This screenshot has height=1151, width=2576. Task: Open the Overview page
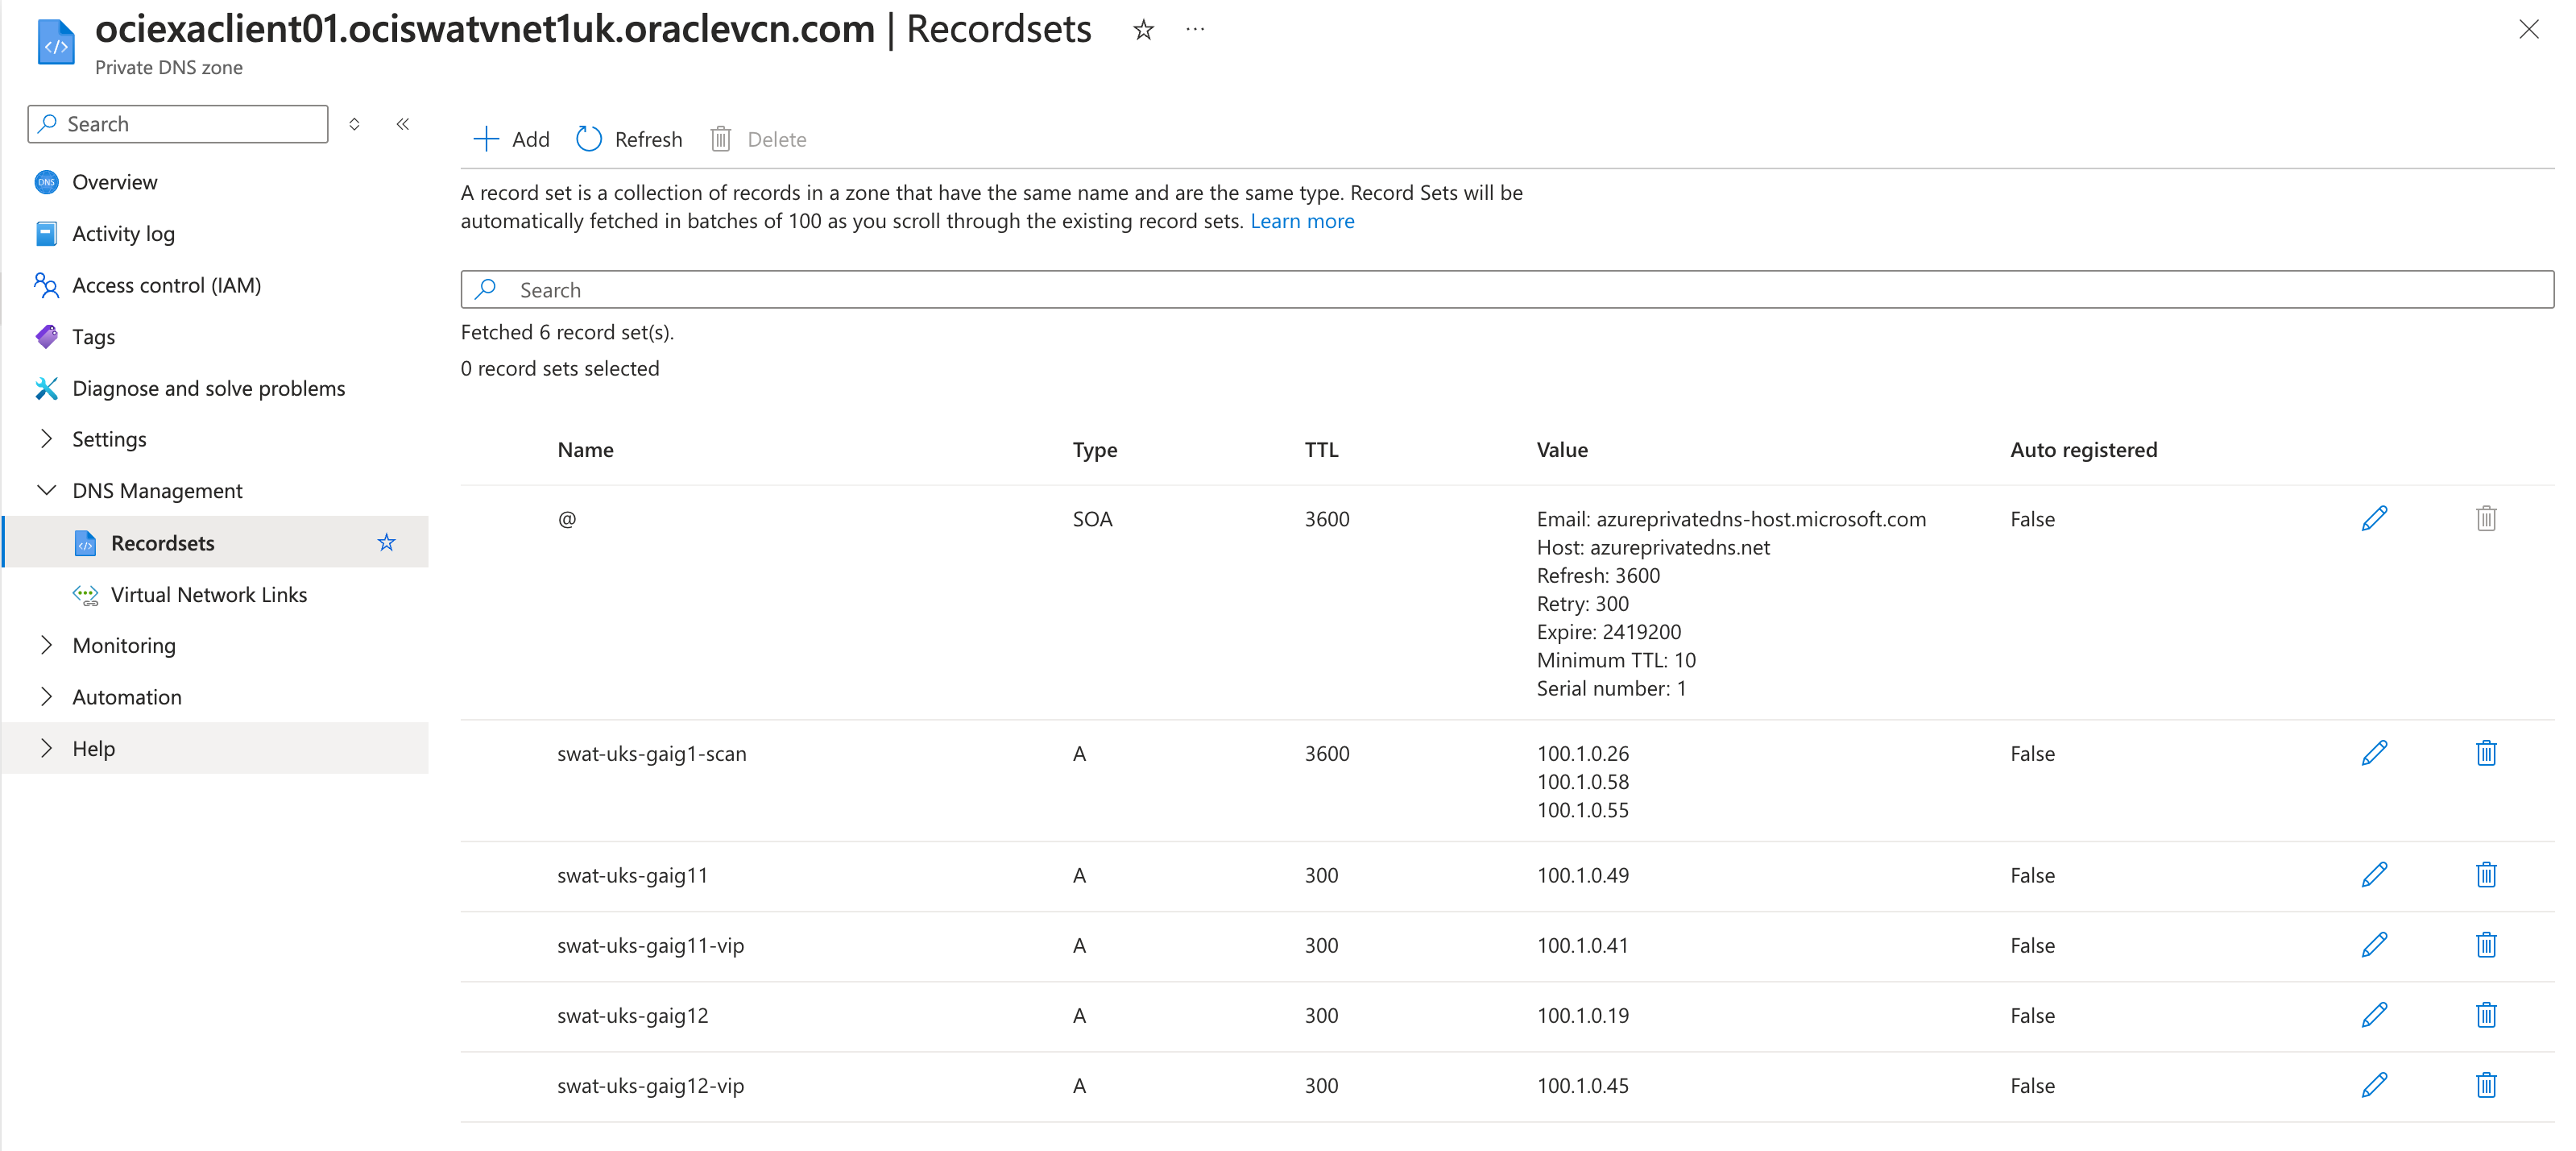pos(115,182)
